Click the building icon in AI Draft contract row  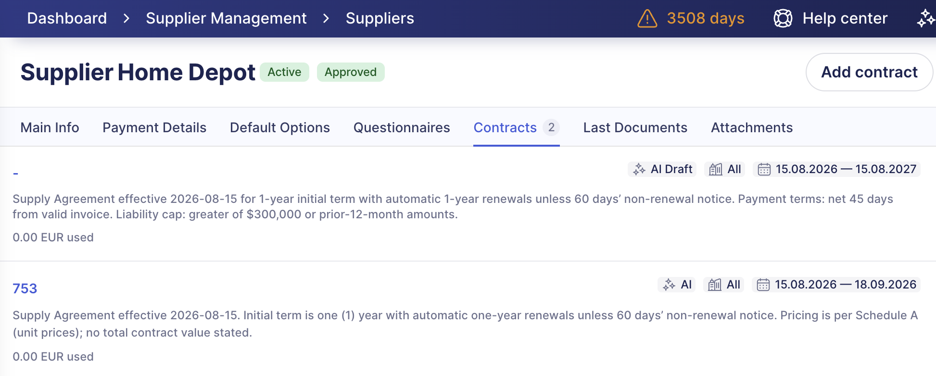pos(716,169)
